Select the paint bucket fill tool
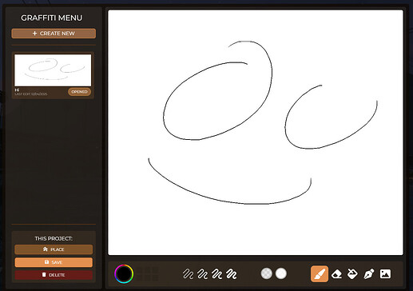Screen dimensions: 413x291 (352, 273)
